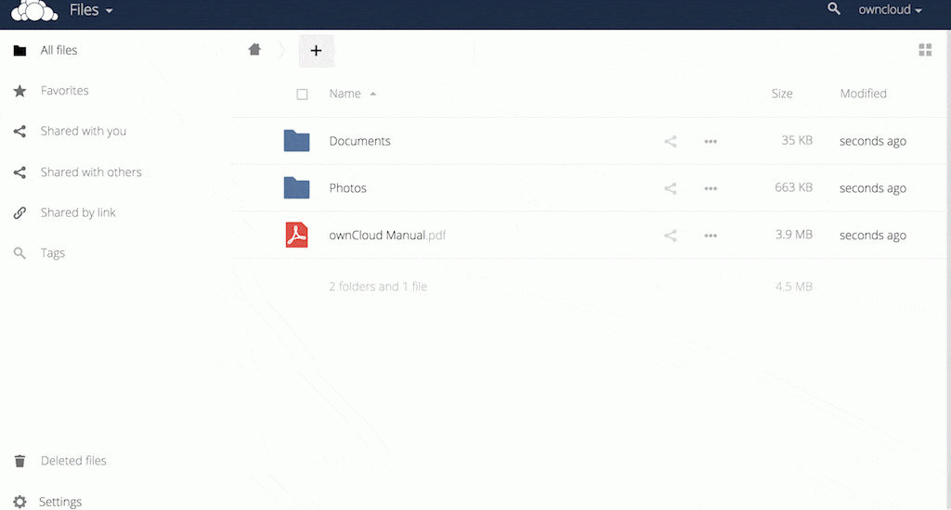Click ownCloud Manual modified seconds ago
This screenshot has width=951, height=510.
(873, 236)
